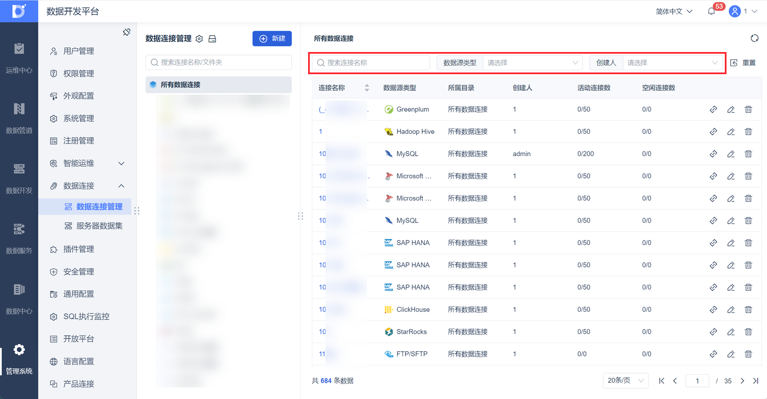Screen dimensions: 767x399
Task: Select 数据连接管理 submenu item
Action: pos(85,207)
